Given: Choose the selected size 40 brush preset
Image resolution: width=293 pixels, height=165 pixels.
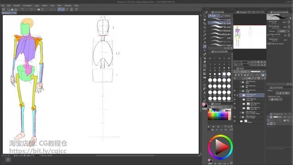Looking at the screenshot, I should (x=224, y=74).
